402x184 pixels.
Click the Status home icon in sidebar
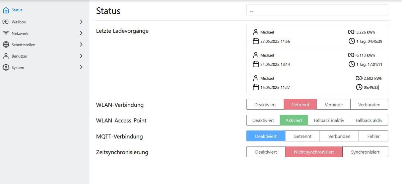click(x=6, y=10)
